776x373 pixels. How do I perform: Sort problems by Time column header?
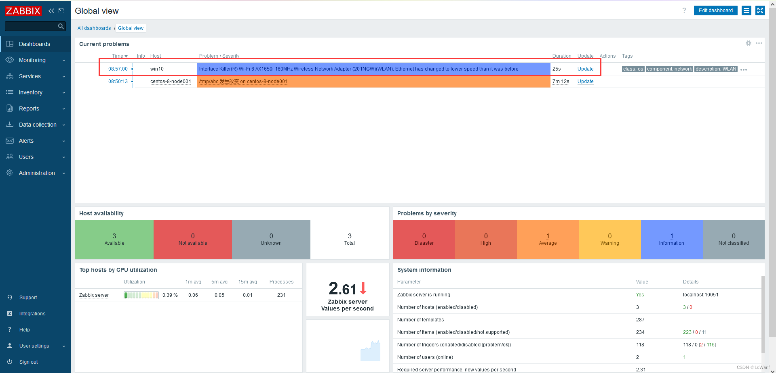tap(120, 56)
